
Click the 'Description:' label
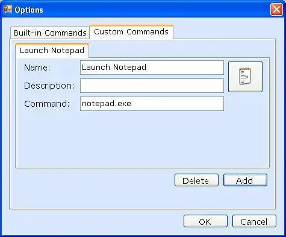[49, 86]
